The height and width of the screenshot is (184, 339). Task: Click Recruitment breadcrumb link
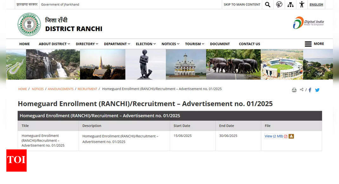[87, 89]
